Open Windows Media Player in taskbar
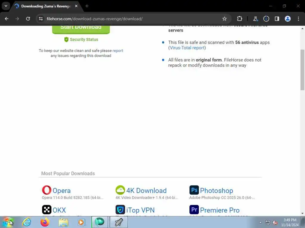 tap(81, 222)
